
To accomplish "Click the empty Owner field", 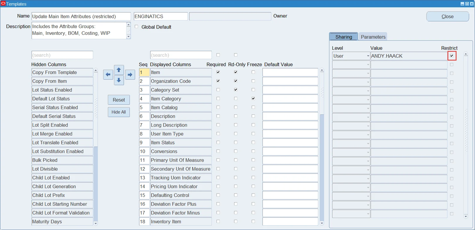I will coord(230,16).
